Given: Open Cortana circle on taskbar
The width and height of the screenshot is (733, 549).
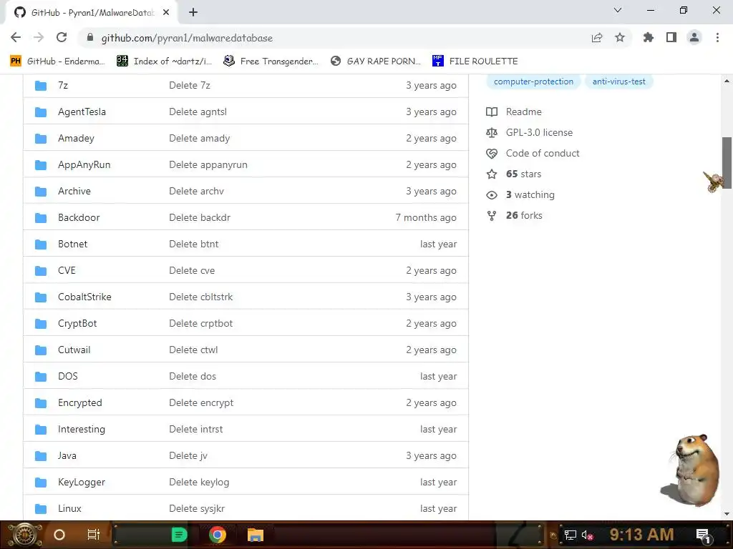Looking at the screenshot, I should pos(59,535).
